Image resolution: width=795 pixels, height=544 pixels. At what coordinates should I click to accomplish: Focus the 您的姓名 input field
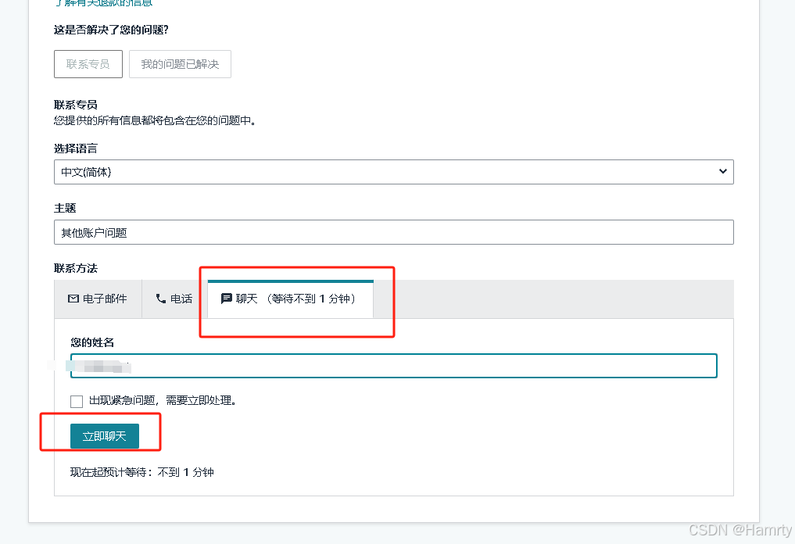(x=393, y=366)
